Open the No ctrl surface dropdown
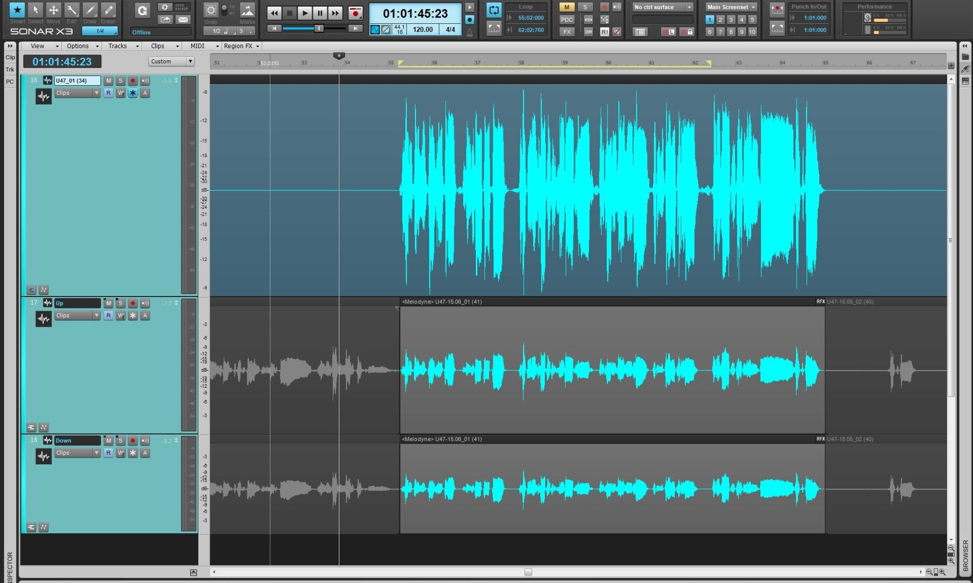Viewport: 973px width, 583px height. click(663, 7)
